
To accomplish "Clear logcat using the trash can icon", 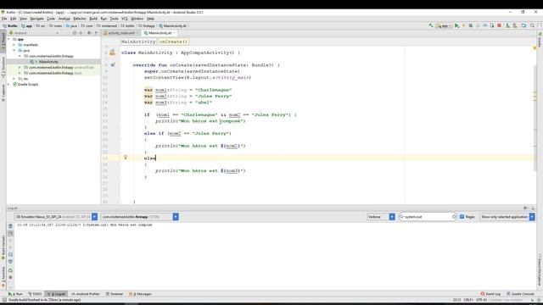I will pyautogui.click(x=10, y=226).
